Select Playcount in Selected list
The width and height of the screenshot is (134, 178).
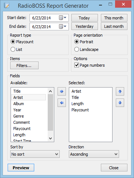click(90, 110)
